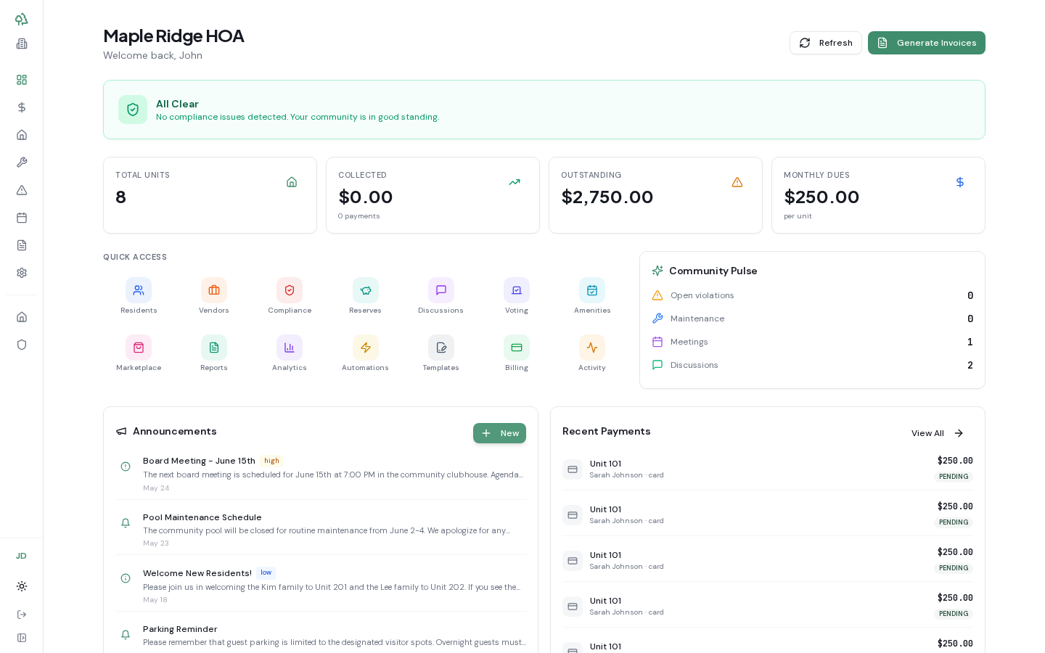Open the warning triangle sidebar icon
The image size is (1045, 653).
point(22,190)
